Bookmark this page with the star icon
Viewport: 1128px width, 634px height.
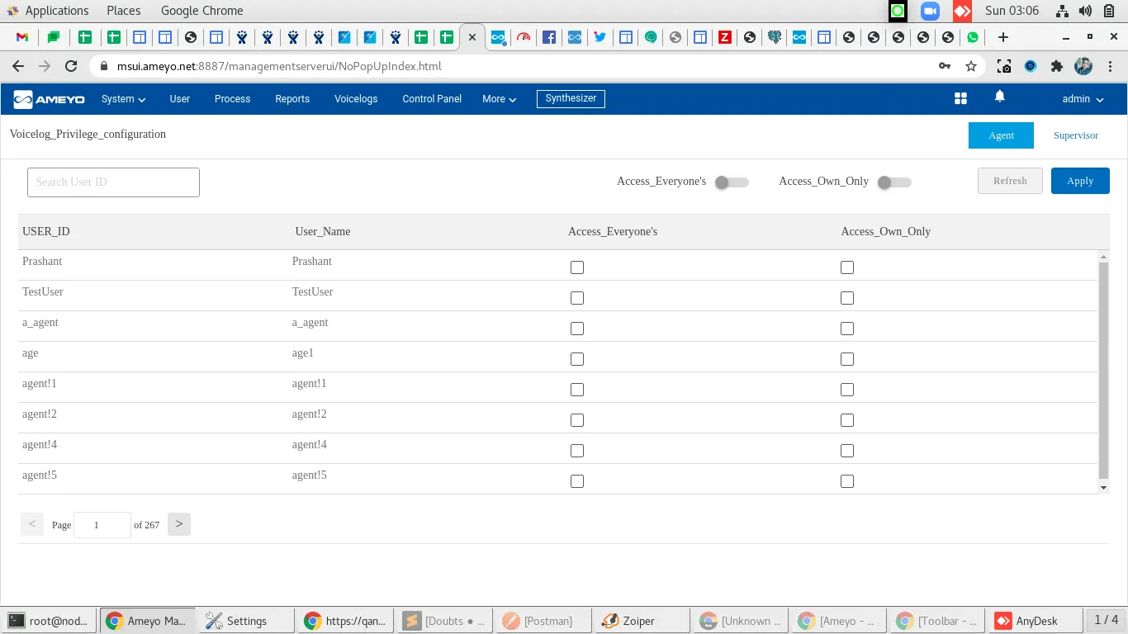(x=971, y=66)
